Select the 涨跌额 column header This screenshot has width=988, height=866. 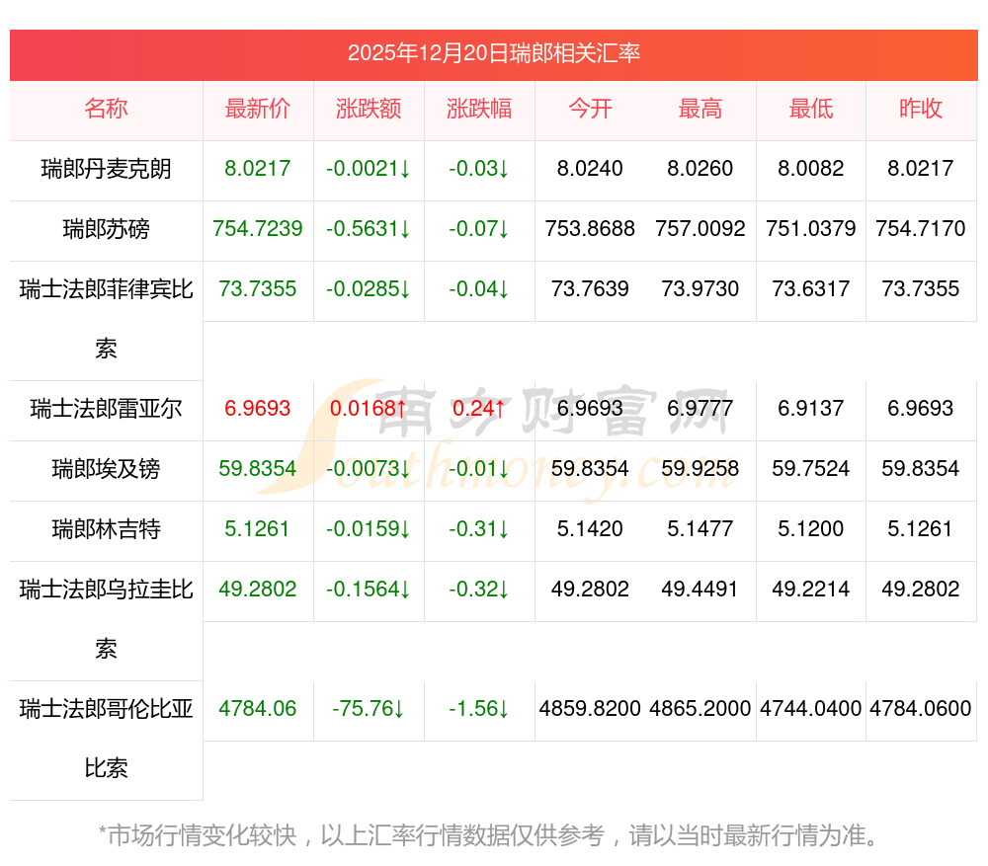pos(369,109)
